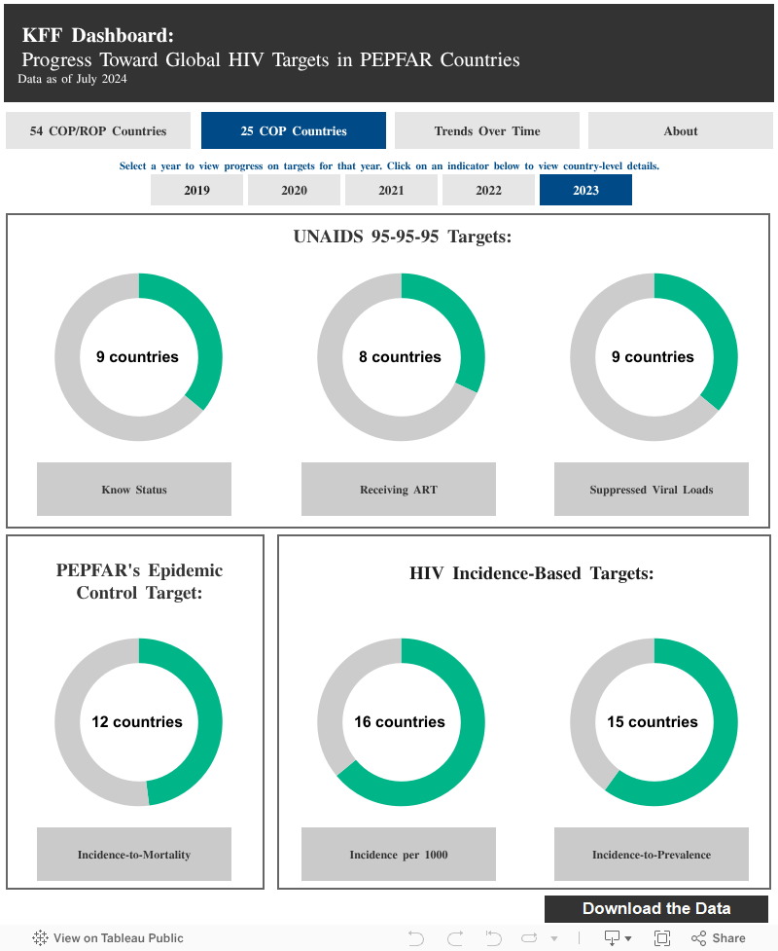Click the Refresh/Pause updates icon
The image size is (778, 951).
click(529, 938)
